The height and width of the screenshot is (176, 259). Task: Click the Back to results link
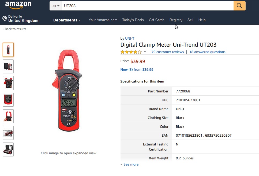(15, 29)
